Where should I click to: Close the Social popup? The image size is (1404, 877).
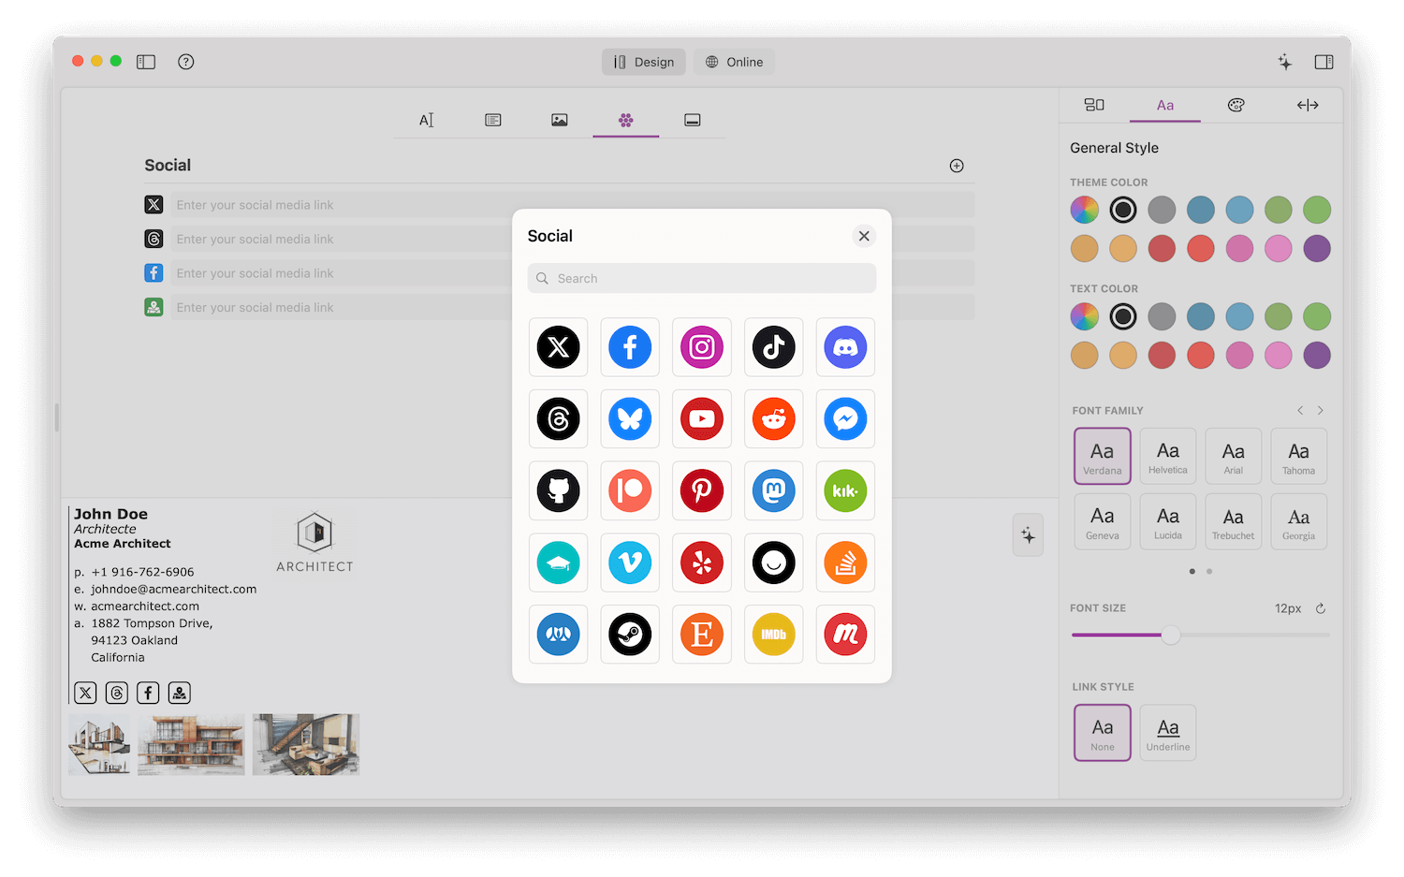point(864,236)
